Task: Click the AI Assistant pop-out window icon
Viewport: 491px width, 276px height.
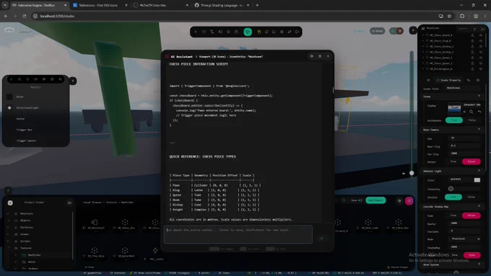Action: (x=320, y=56)
